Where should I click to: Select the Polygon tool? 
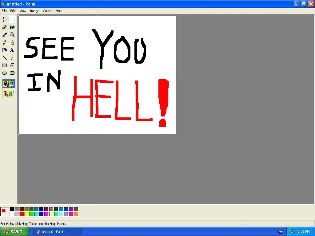[x=12, y=65]
